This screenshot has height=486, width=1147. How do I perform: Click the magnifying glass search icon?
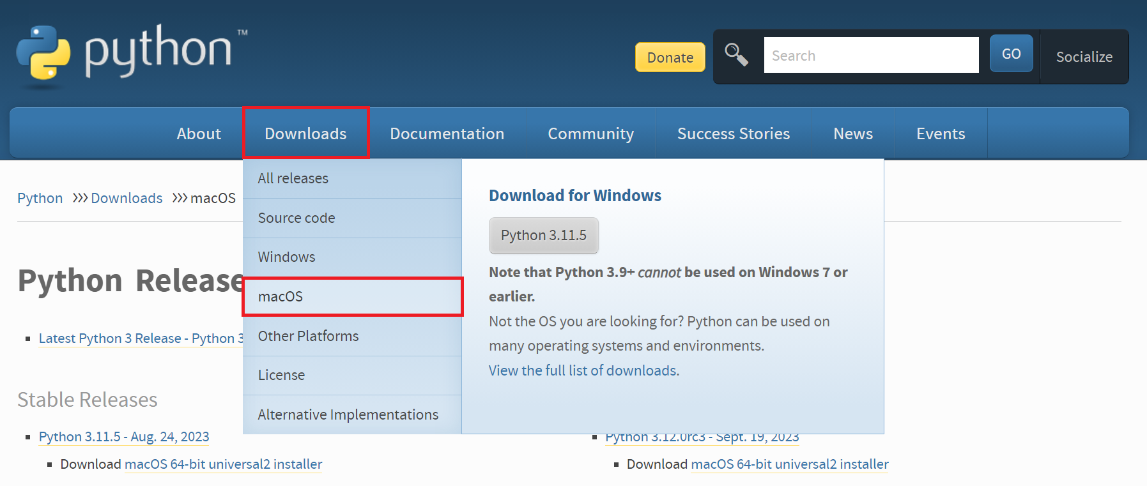click(736, 55)
